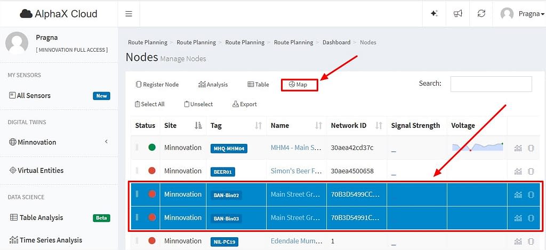Open the megaphone announcements icon
Screen dimensions: 546x250
pyautogui.click(x=458, y=13)
